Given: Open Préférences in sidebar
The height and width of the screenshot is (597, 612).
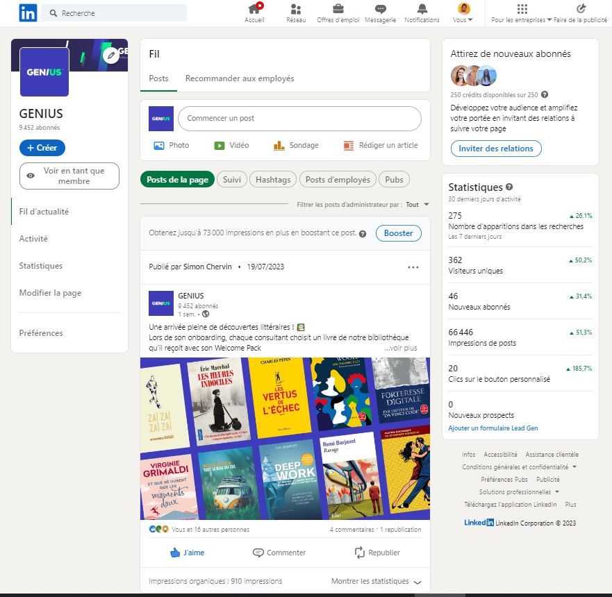Looking at the screenshot, I should pos(40,333).
